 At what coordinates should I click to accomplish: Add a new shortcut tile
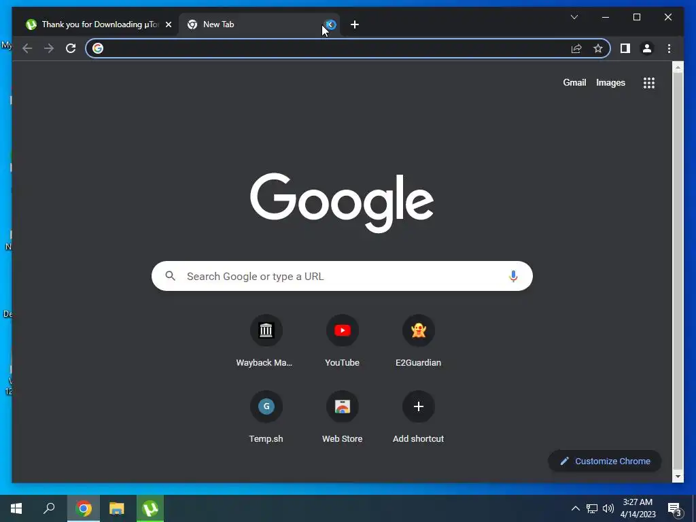(x=418, y=417)
